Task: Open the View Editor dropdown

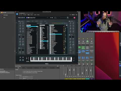Action: tap(73, 15)
